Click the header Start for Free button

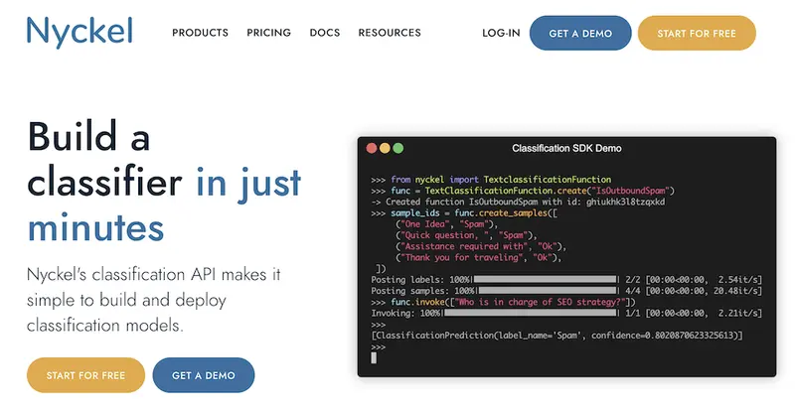697,33
